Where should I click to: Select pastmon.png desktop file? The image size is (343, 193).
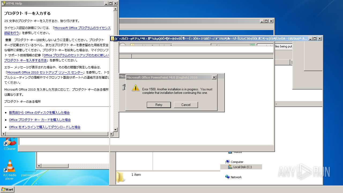click(x=30, y=173)
